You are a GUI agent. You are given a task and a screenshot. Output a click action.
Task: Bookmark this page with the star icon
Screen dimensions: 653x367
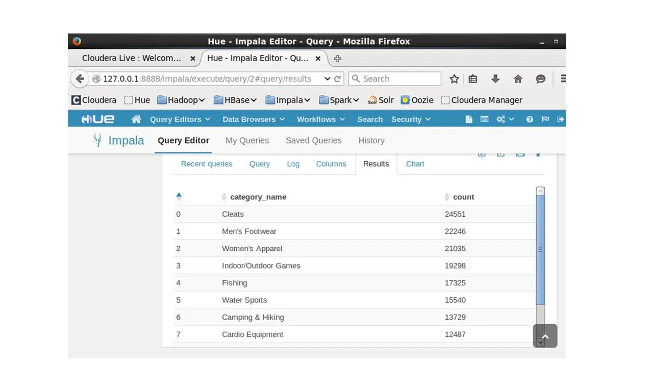tap(454, 78)
